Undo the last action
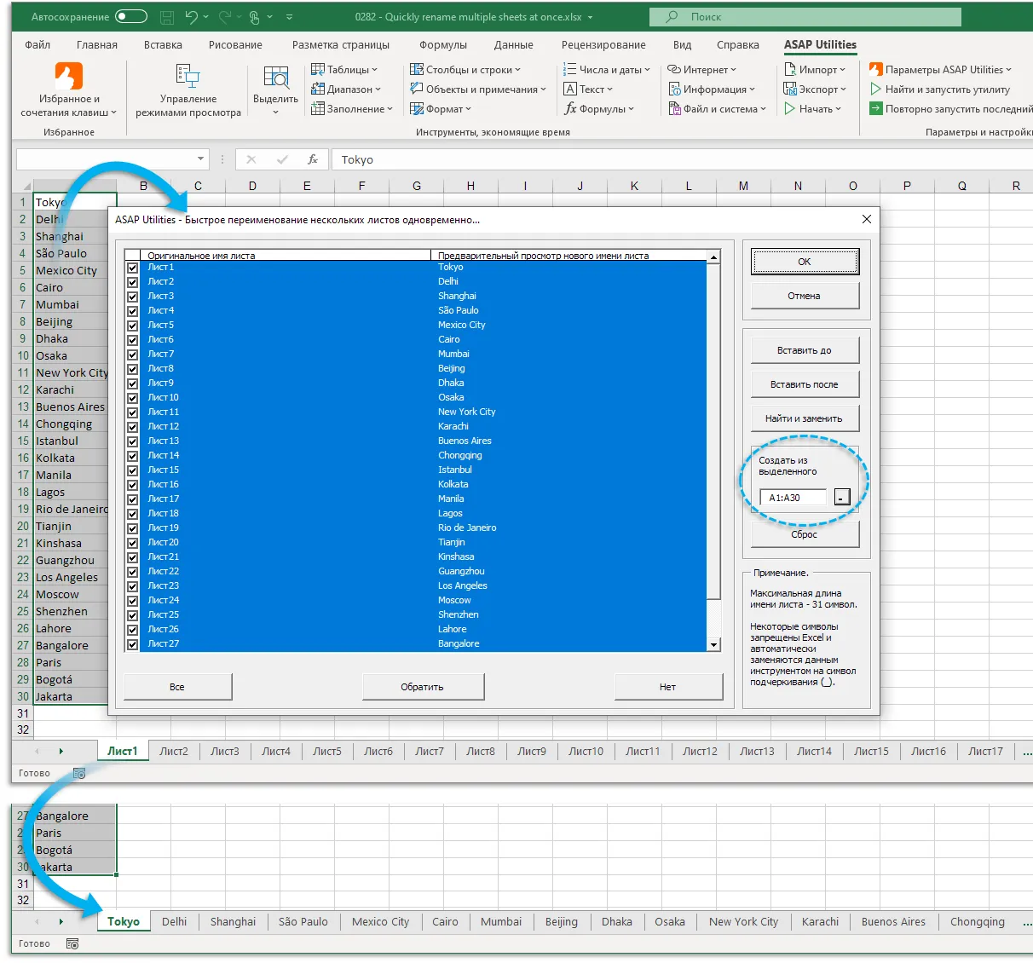The image size is (1033, 963). pos(191,17)
